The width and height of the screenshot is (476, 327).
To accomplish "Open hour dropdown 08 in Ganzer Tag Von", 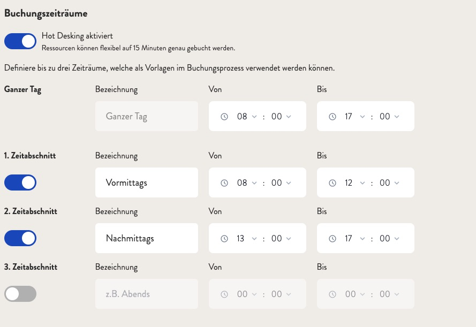I will click(247, 117).
